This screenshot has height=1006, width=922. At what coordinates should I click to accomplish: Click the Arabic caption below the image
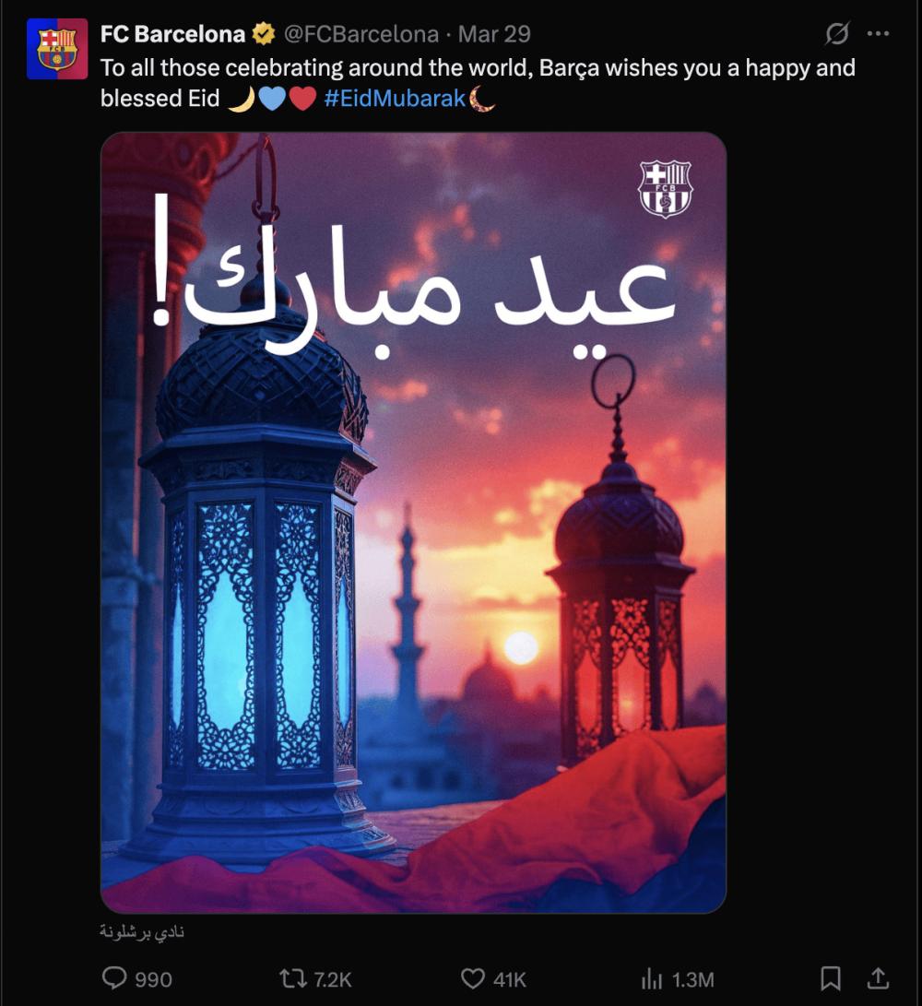142,931
